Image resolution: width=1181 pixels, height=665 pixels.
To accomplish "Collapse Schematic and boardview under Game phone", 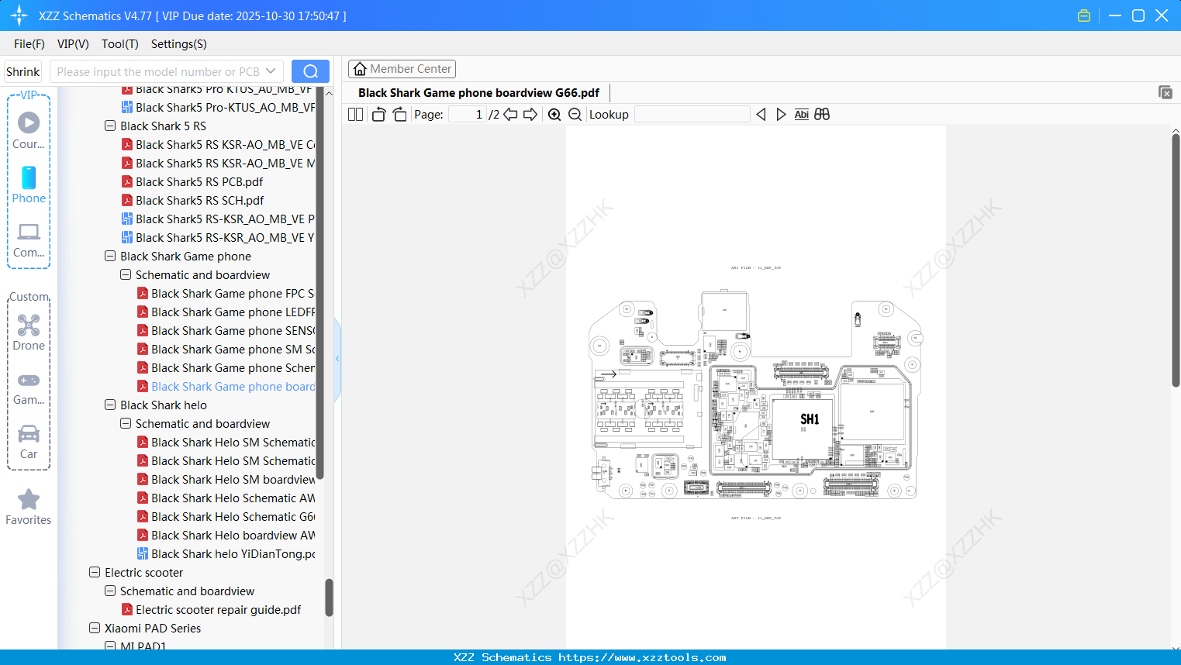I will click(x=126, y=275).
